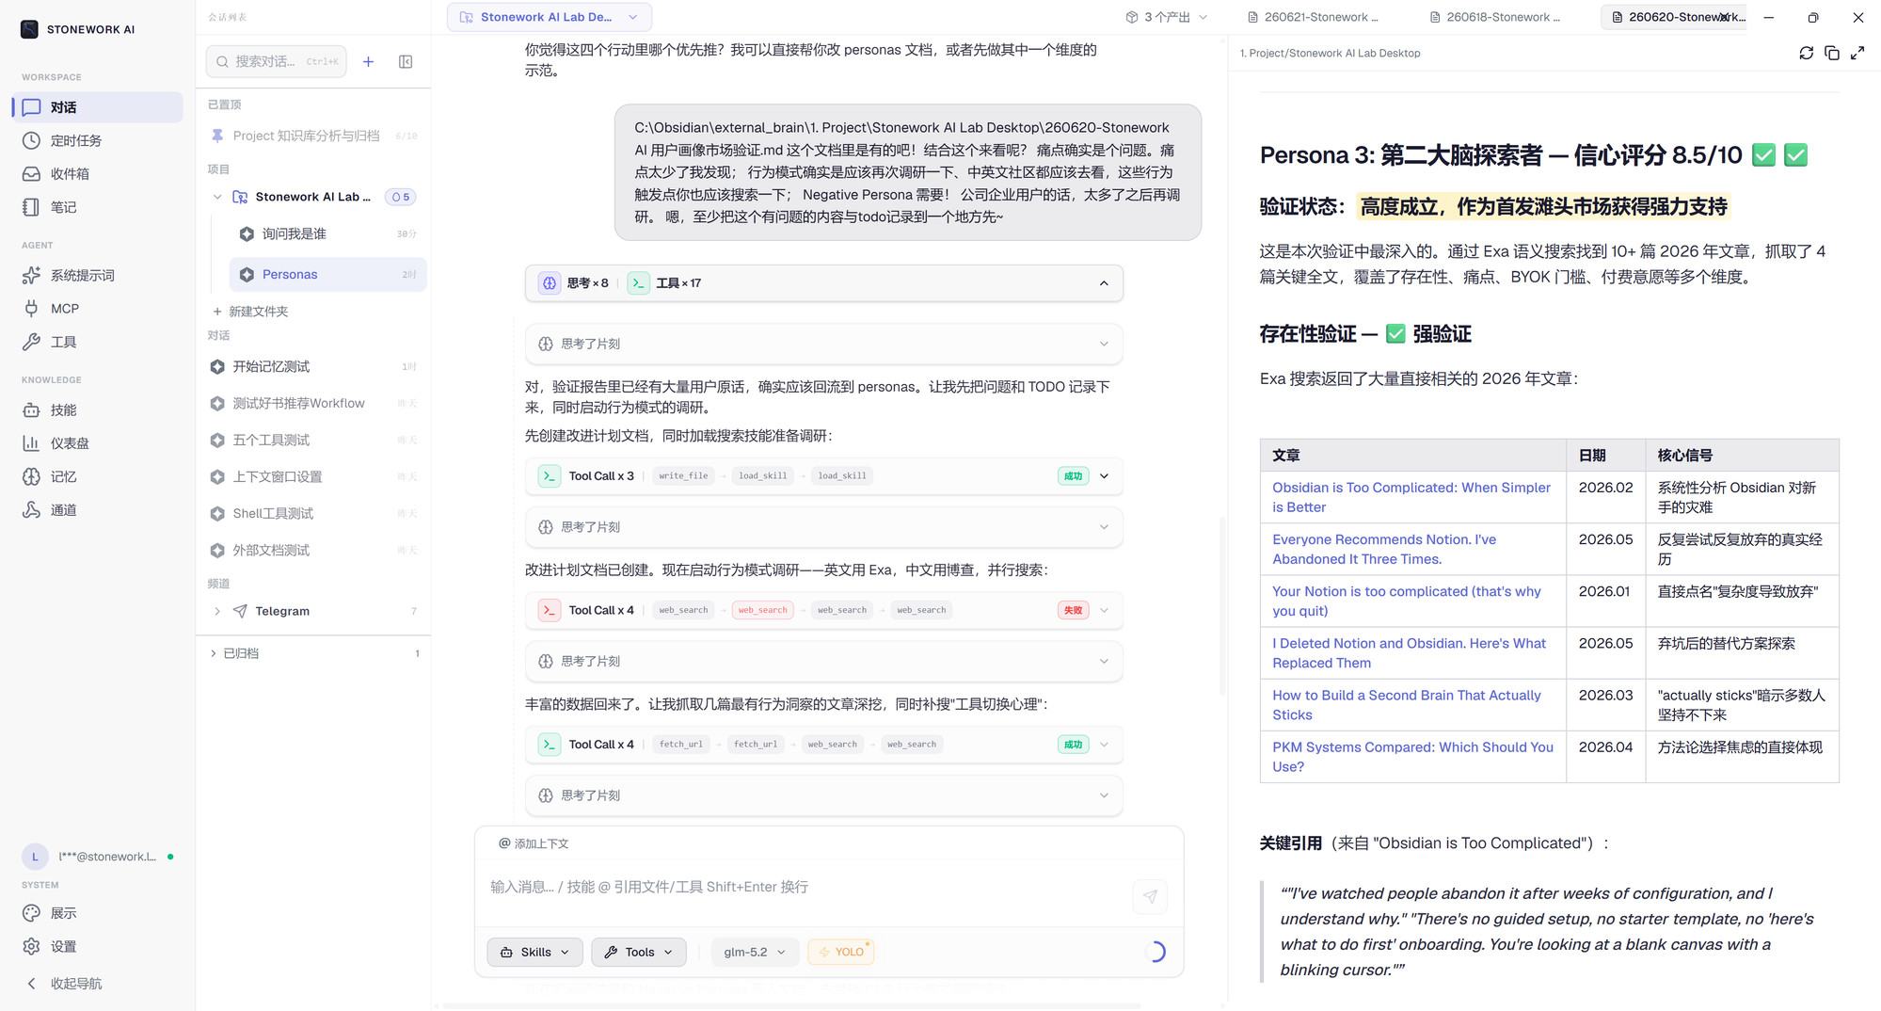Open the 收件箱 inbox
1881x1011 pixels.
pyautogui.click(x=98, y=174)
